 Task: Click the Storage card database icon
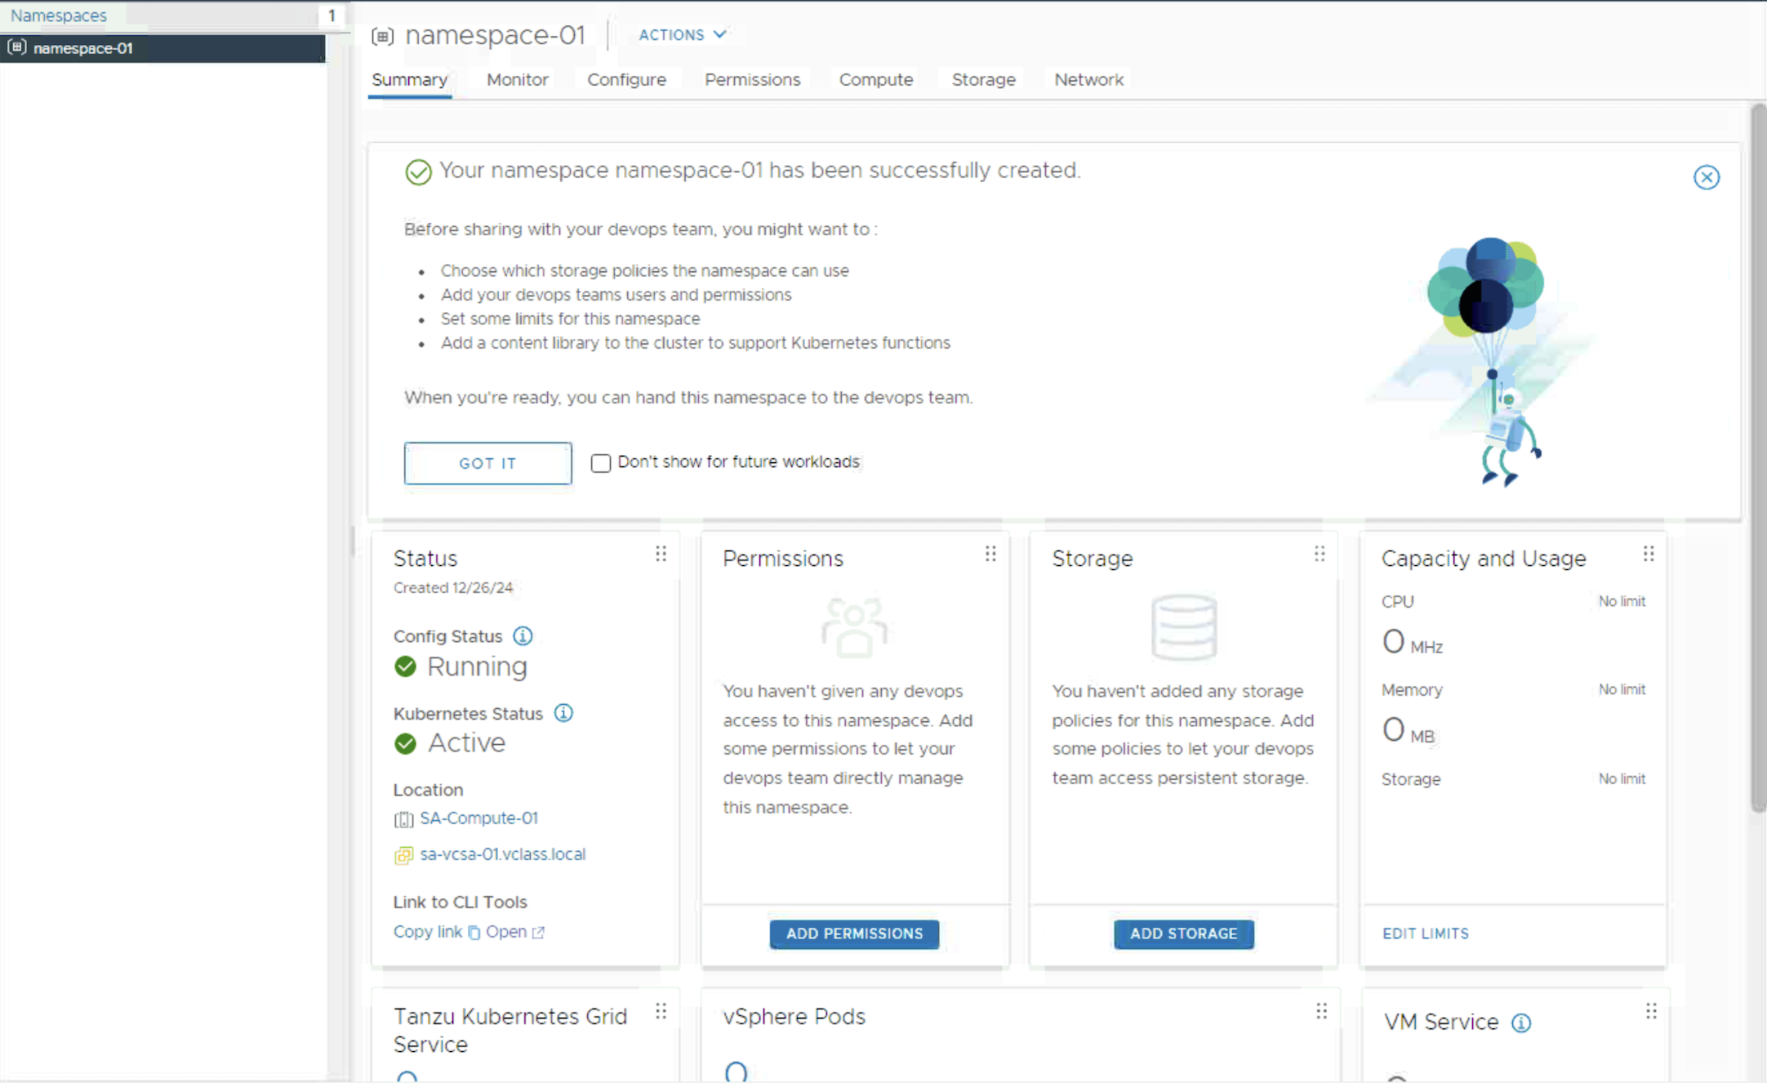(1183, 627)
